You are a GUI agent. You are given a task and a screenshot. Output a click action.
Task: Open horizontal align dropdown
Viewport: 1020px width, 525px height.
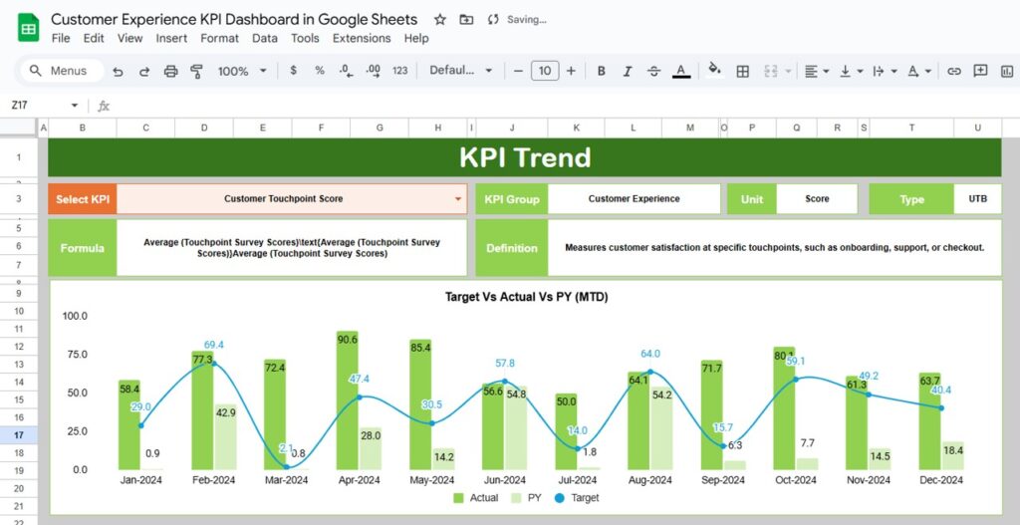[x=817, y=71]
